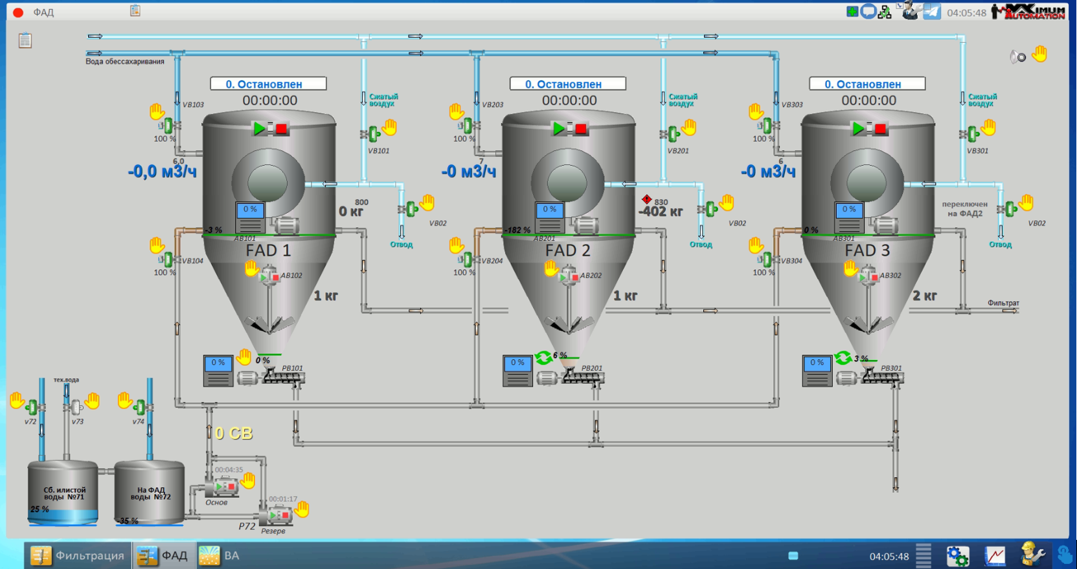The width and height of the screenshot is (1077, 569).
Task: Toggle manual mode hand for valve VB203
Action: pyautogui.click(x=457, y=111)
